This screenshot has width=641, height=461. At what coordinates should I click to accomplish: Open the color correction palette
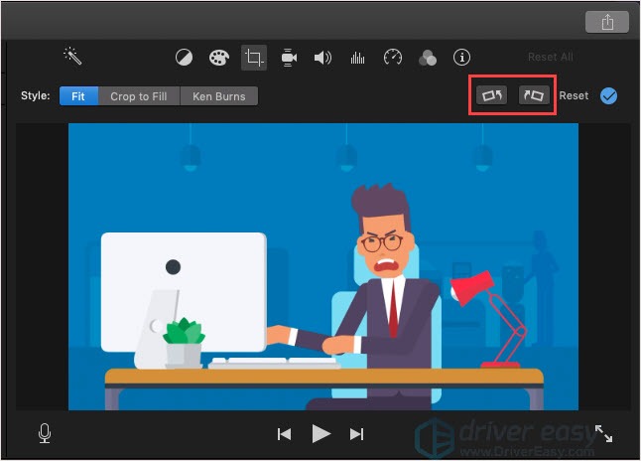tap(219, 58)
